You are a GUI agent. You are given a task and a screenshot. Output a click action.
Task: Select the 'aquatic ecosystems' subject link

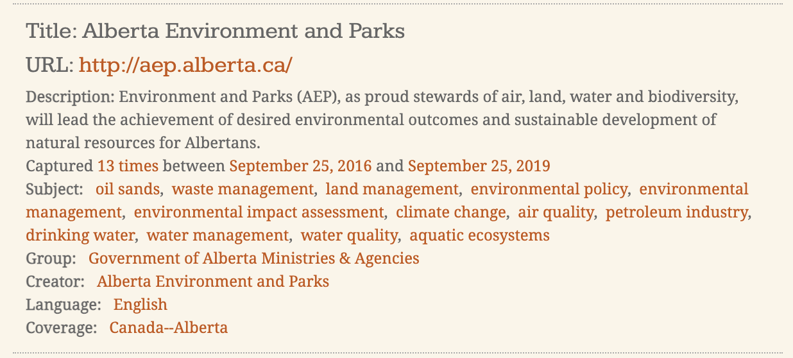pyautogui.click(x=479, y=235)
